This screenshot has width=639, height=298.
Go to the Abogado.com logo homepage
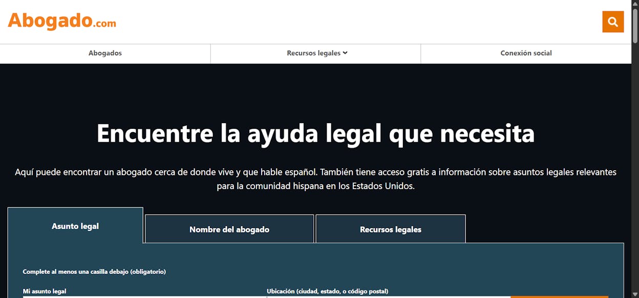coord(62,21)
